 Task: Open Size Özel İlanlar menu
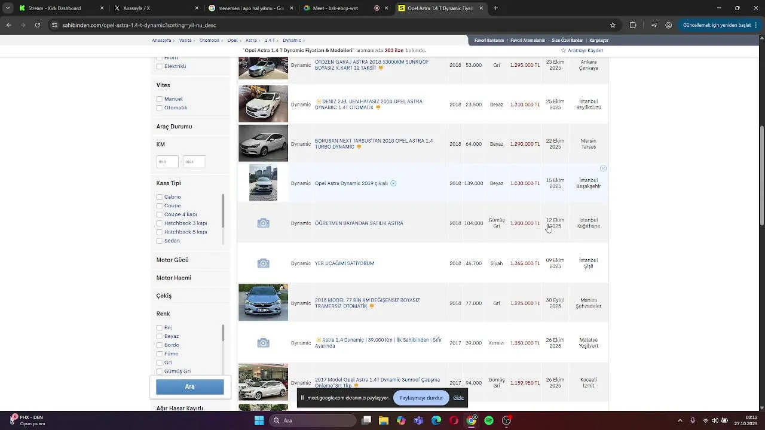coord(567,40)
